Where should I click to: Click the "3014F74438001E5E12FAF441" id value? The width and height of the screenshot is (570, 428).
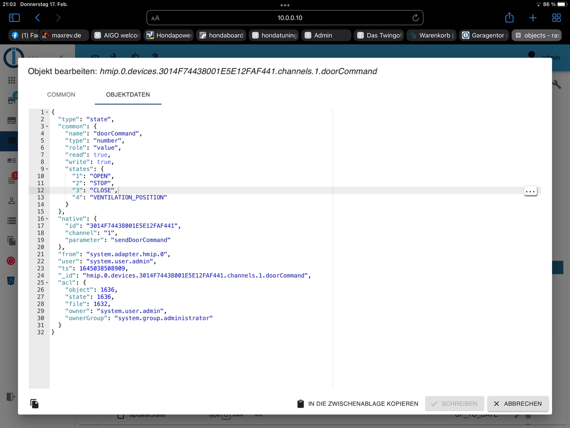(132, 226)
